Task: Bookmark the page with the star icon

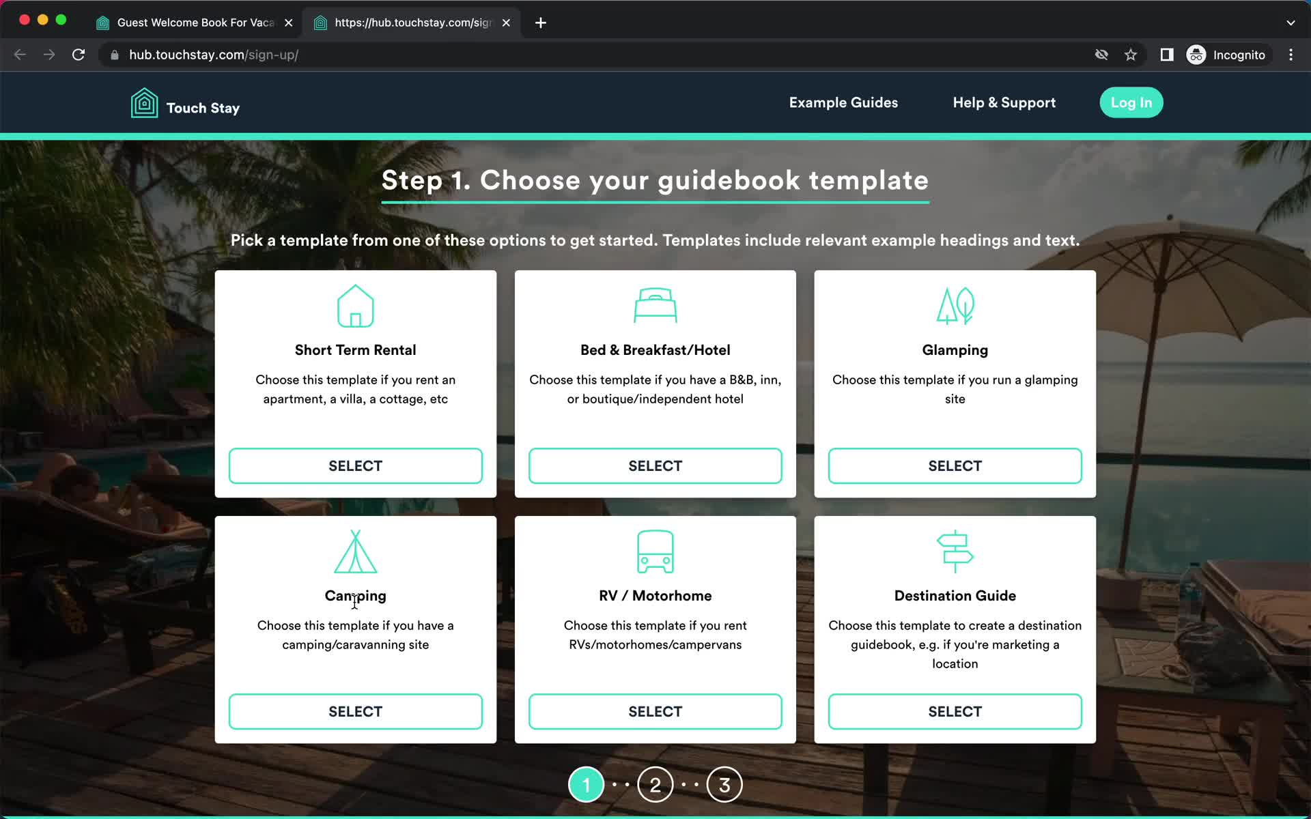Action: (1131, 55)
